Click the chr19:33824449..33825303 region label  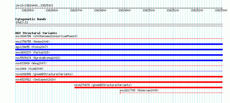[34, 6]
